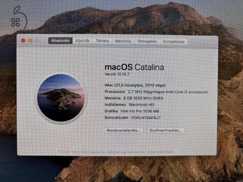Click the Rendszerjelentés... button
Image resolution: width=243 pixels, height=182 pixels.
pos(124,130)
